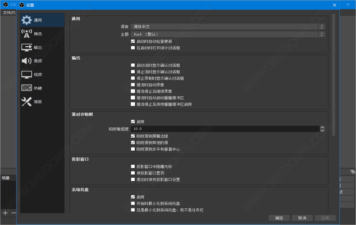Click the dock pop-out icon in main window
The width and height of the screenshot is (356, 225).
click(352, 172)
